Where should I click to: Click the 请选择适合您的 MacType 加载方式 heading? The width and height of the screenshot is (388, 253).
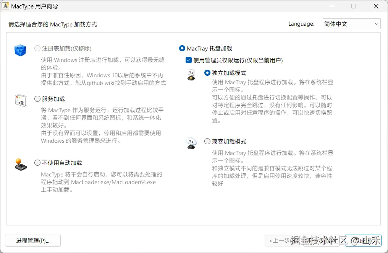(x=53, y=24)
